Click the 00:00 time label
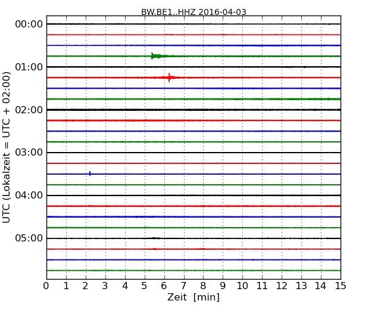The height and width of the screenshot is (310, 387). pos(29,24)
